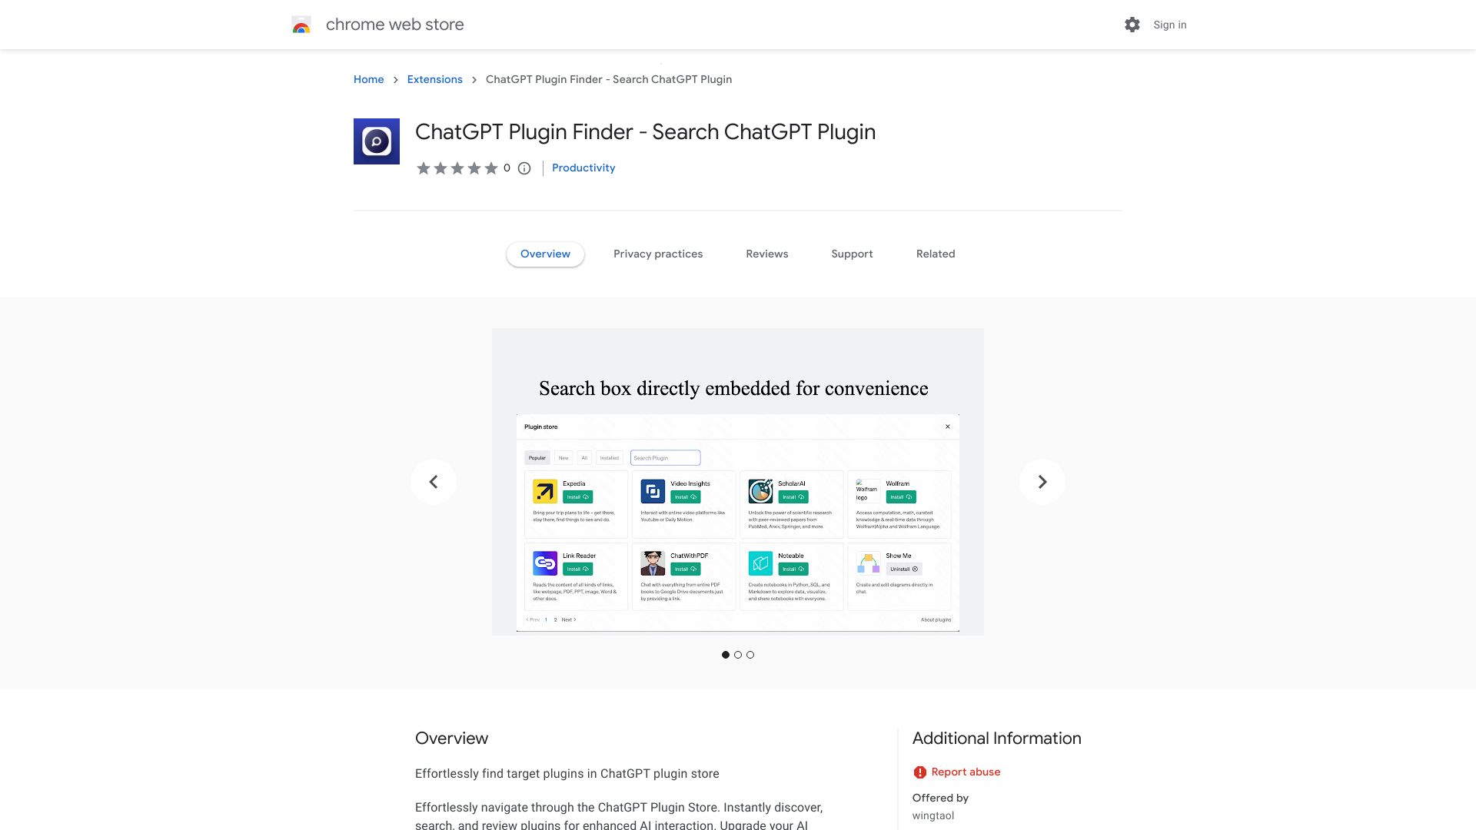Open the Extensions breadcrumb link
This screenshot has height=830, width=1476.
pyautogui.click(x=434, y=79)
